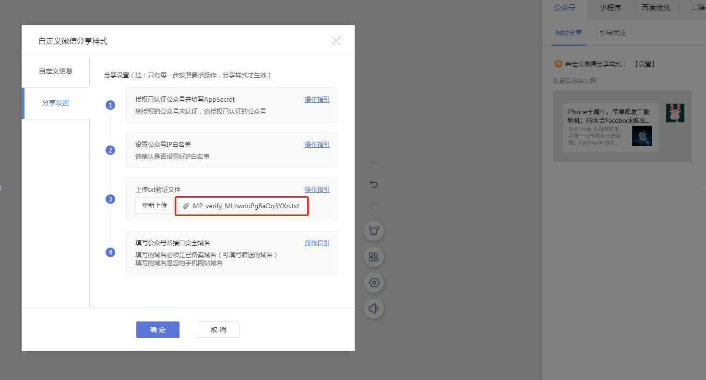Click the 上传txt验证文件 heading

tap(158, 190)
